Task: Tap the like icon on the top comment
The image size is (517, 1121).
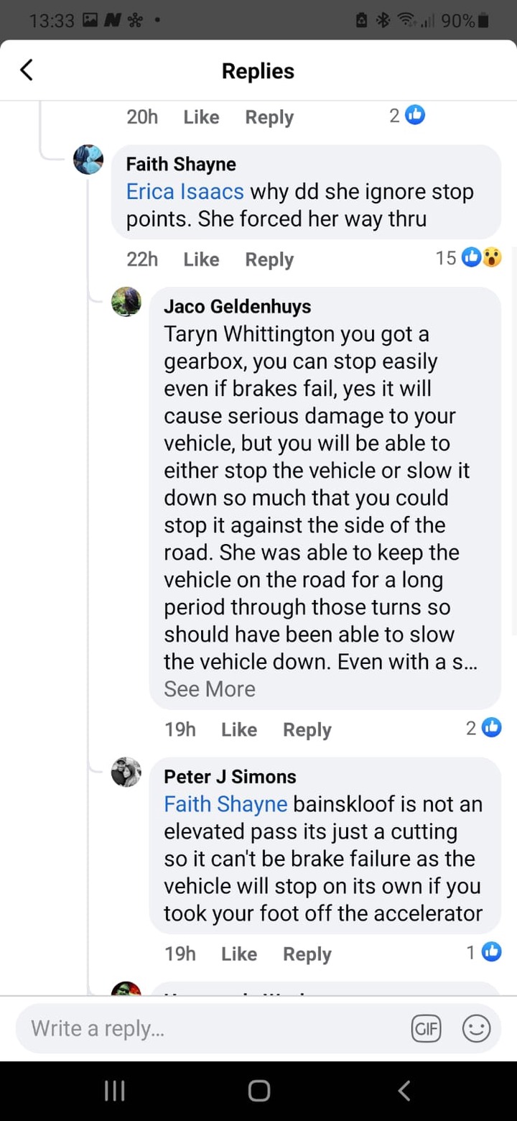Action: tap(415, 115)
